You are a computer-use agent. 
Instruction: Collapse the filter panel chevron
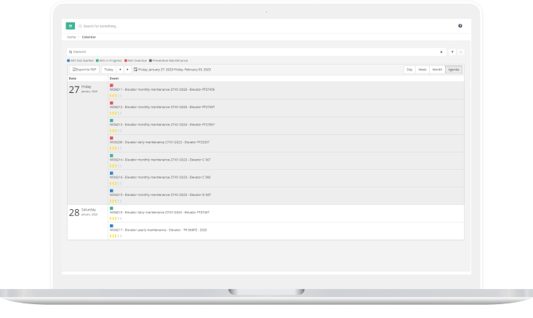tap(460, 52)
